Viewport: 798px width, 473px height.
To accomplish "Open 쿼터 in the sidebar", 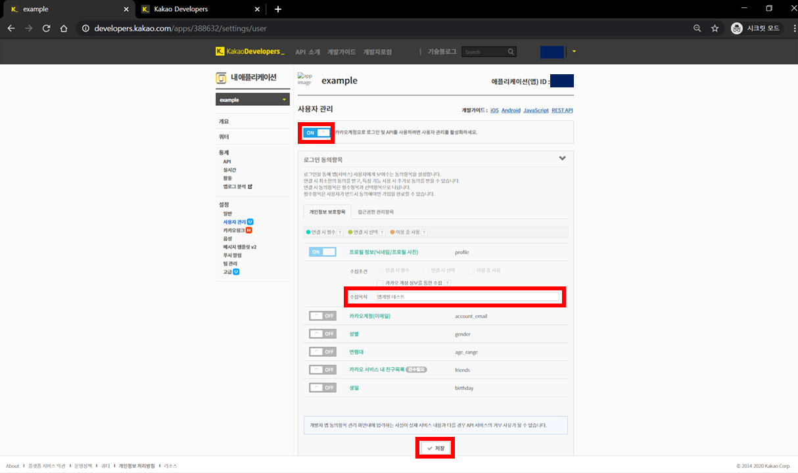I will tap(224, 137).
